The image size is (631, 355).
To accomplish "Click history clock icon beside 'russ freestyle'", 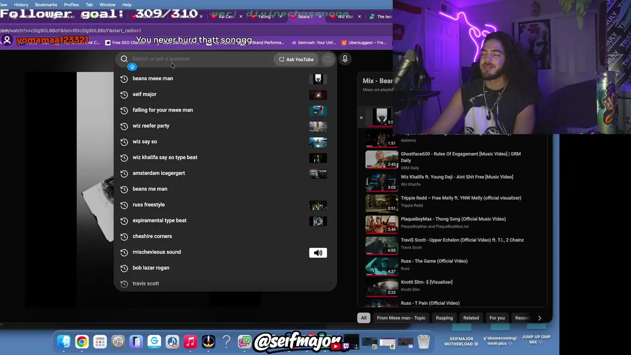I will pyautogui.click(x=124, y=205).
